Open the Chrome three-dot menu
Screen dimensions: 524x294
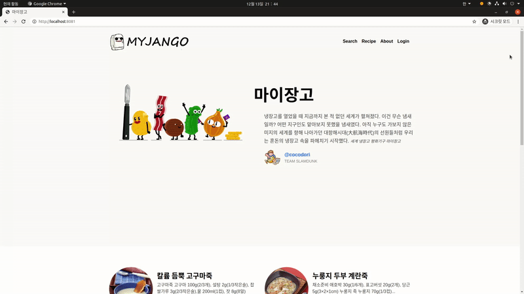click(x=518, y=22)
